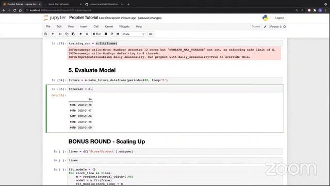This screenshot has width=330, height=186.
Task: Cut selected cells with the scissors icon
Action: [60, 34]
